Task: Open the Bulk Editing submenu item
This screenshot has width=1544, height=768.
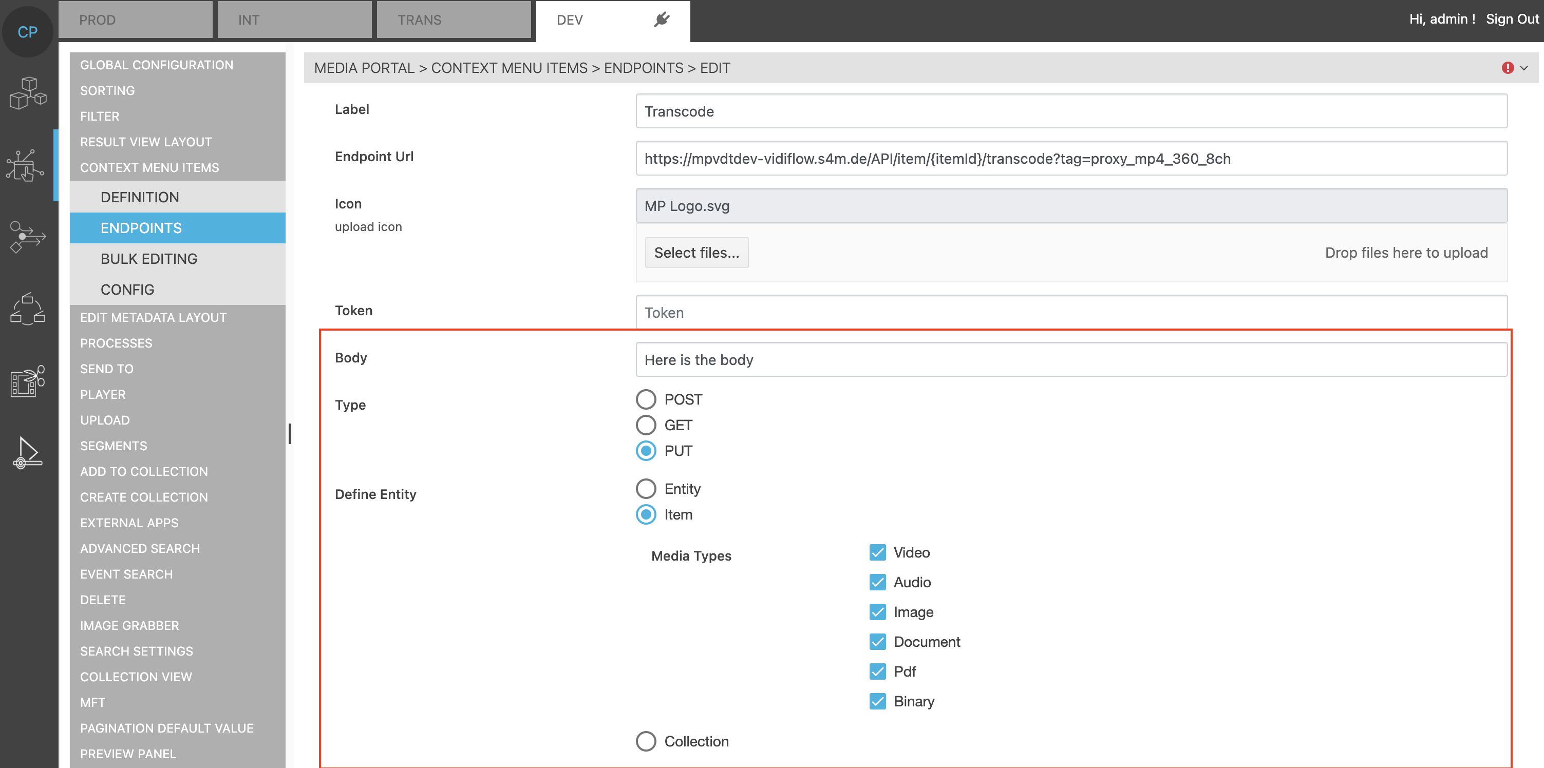Action: (x=148, y=259)
